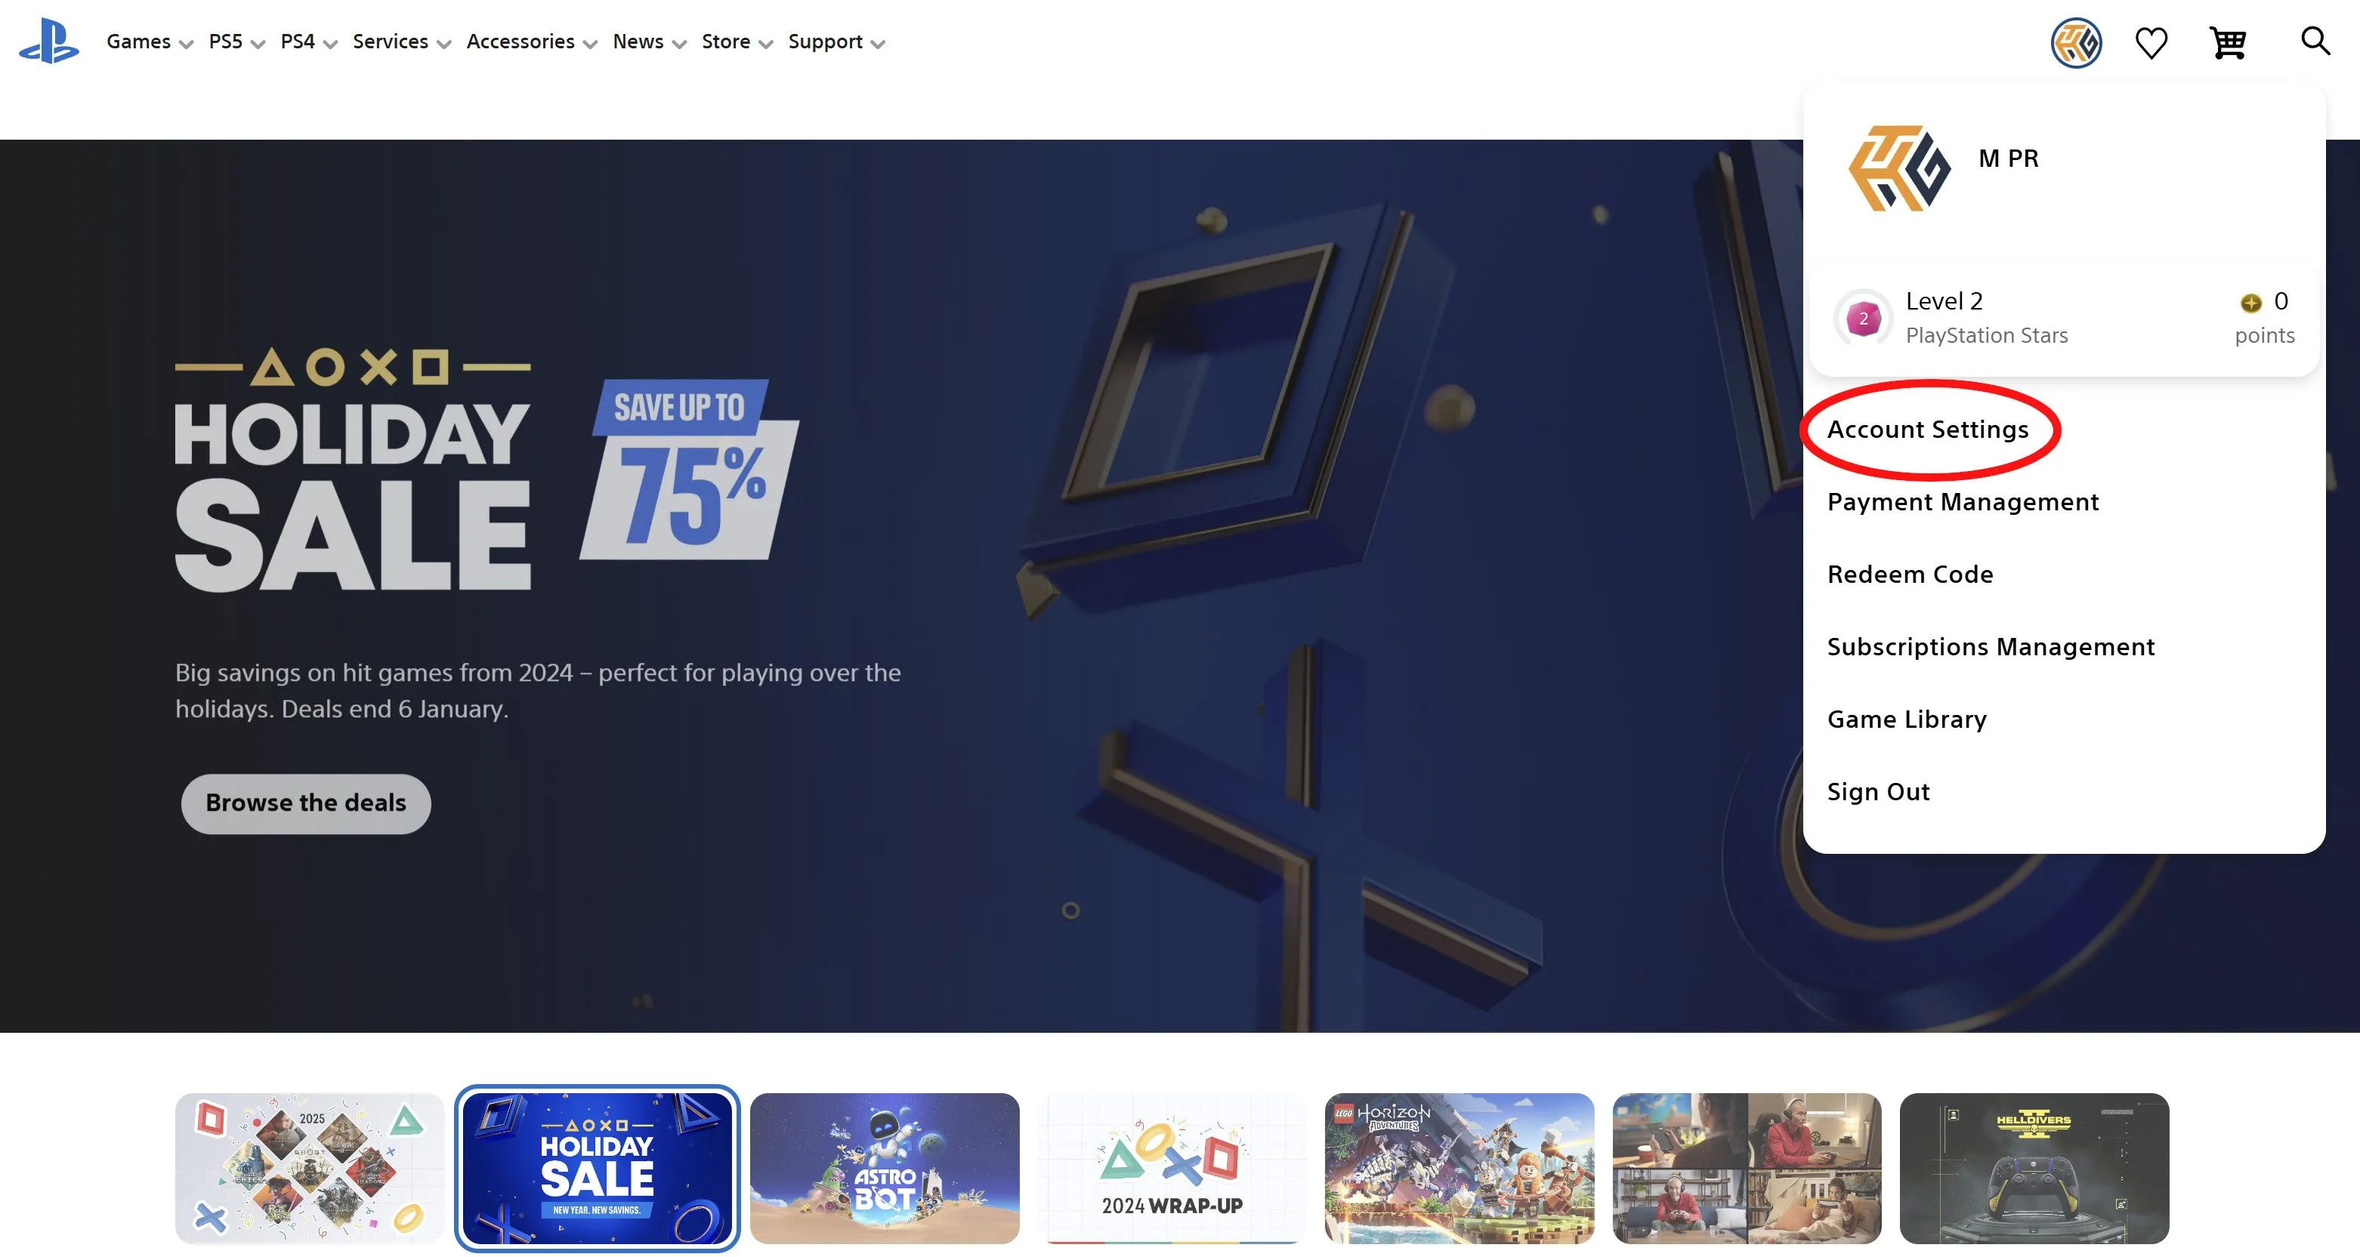Select the Helldivers controller thumbnail

point(2034,1168)
